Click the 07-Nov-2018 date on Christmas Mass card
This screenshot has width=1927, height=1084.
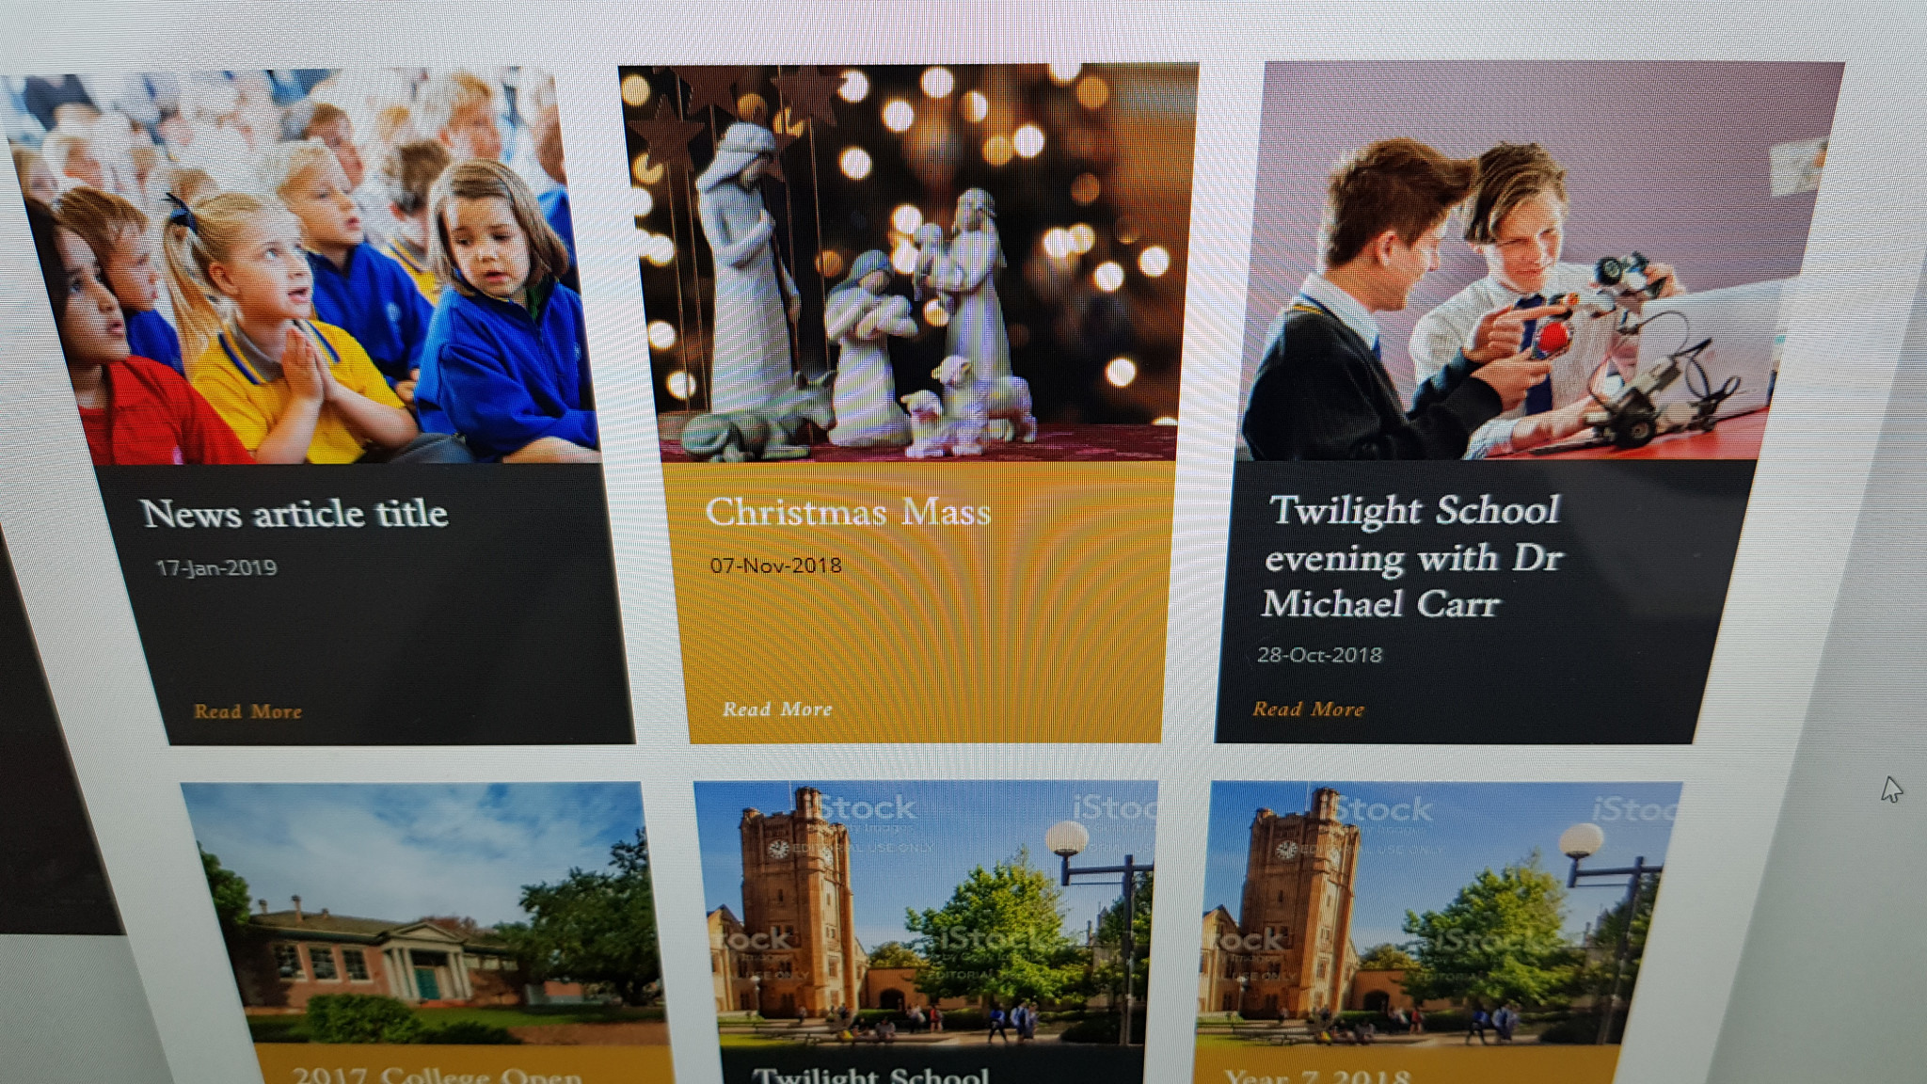pos(775,566)
